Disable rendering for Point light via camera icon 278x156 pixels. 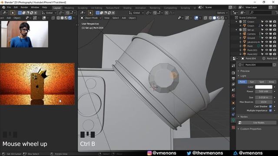(275, 46)
